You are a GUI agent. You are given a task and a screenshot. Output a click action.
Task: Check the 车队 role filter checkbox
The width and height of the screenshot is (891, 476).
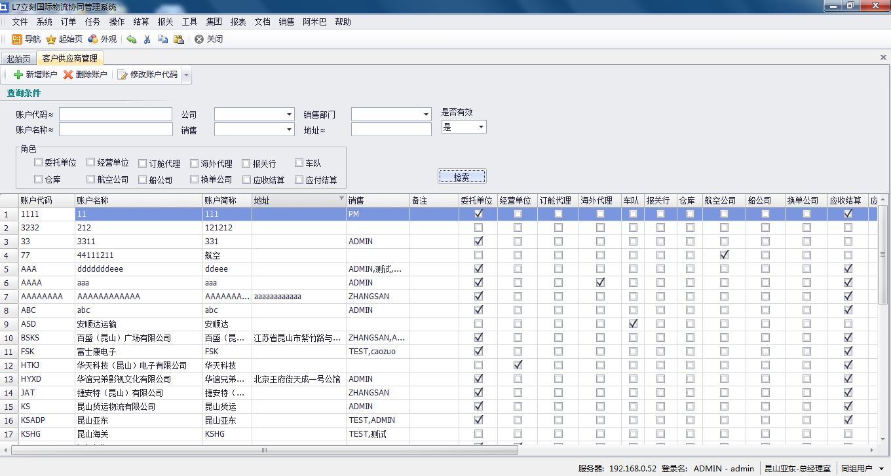click(299, 162)
